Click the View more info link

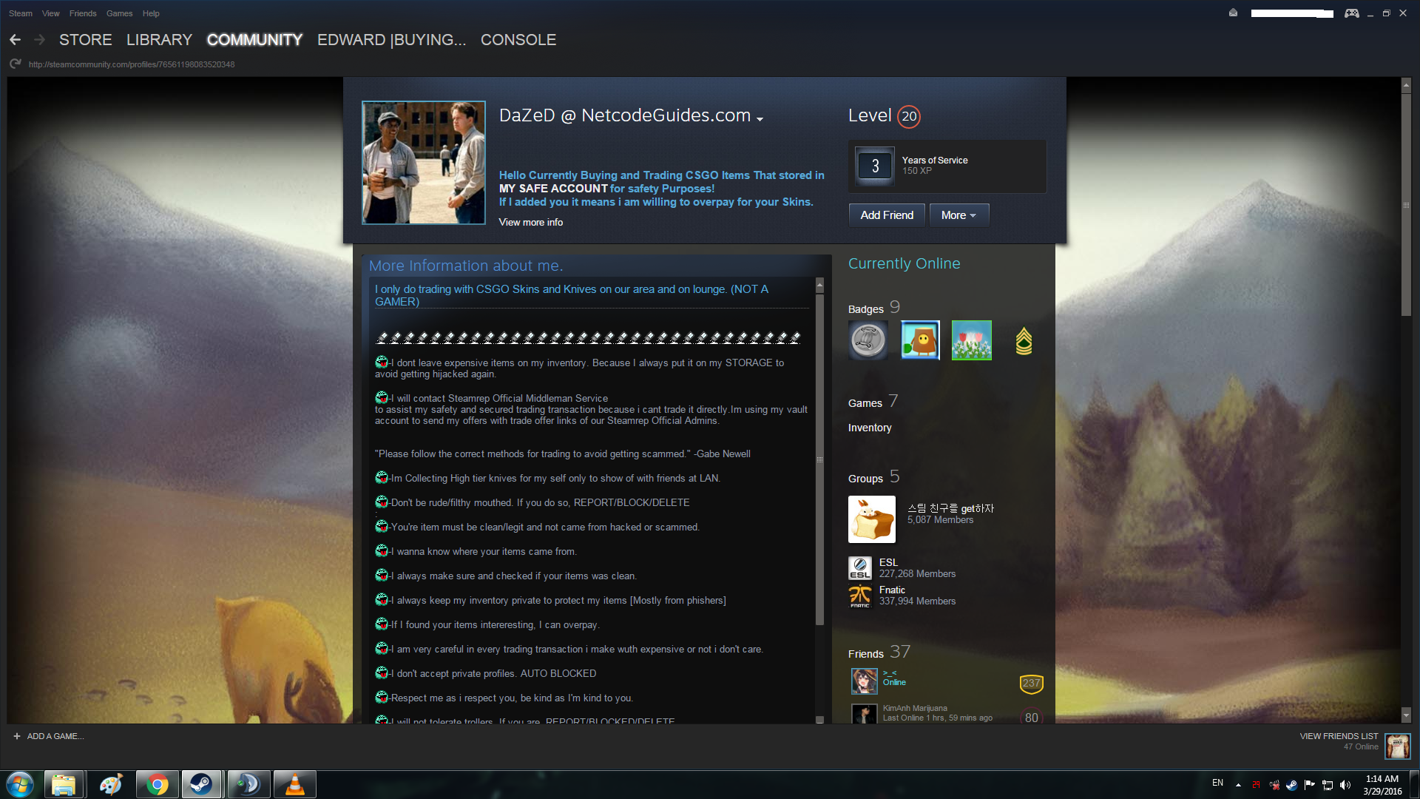(530, 222)
